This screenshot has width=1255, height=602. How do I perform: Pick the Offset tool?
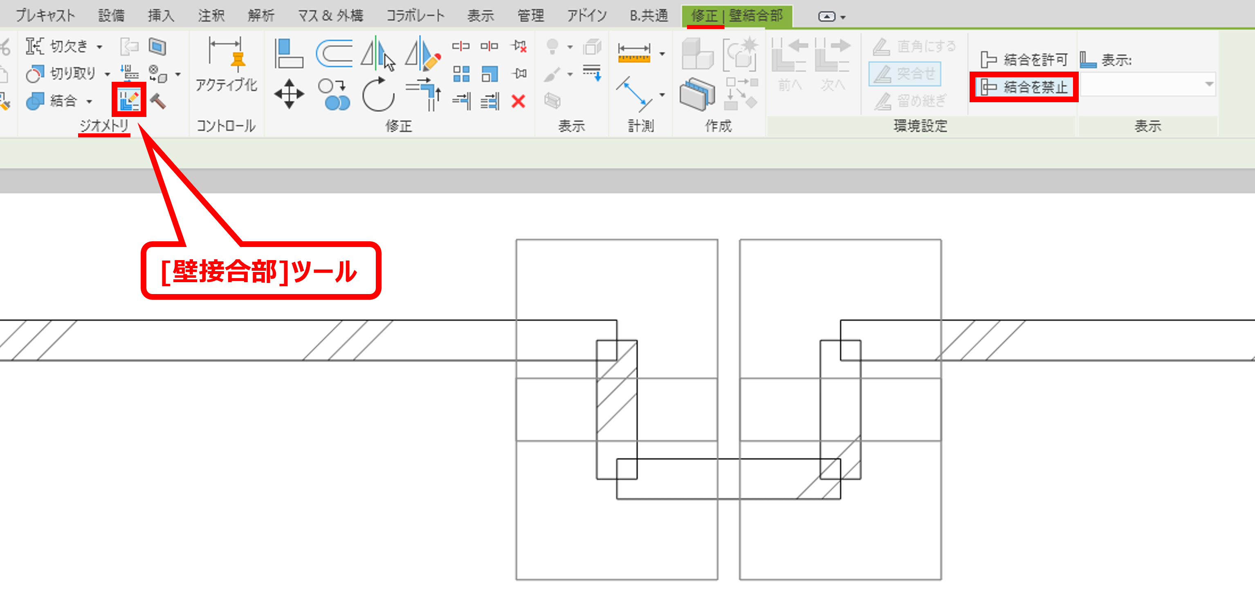coord(334,53)
